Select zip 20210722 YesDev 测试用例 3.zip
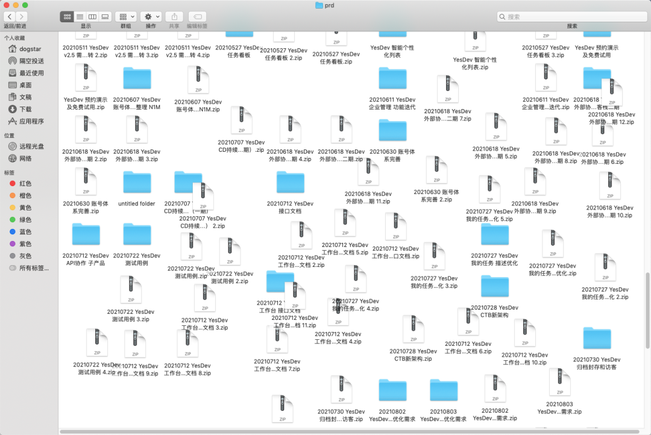The height and width of the screenshot is (435, 651). pyautogui.click(x=131, y=290)
